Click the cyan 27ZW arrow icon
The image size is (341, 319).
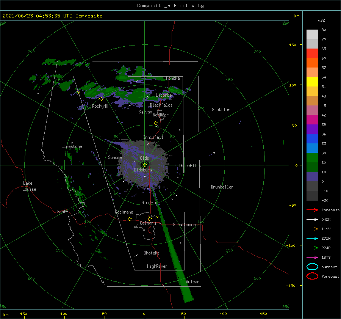point(312,239)
